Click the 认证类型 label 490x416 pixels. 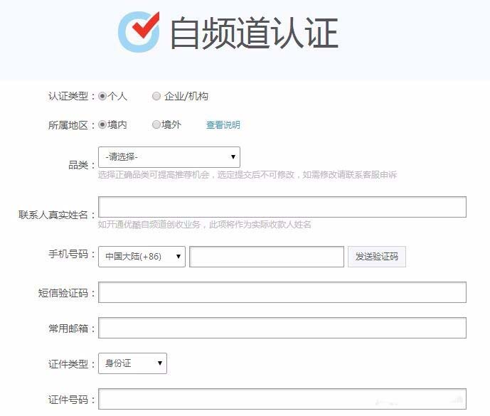pyautogui.click(x=71, y=97)
